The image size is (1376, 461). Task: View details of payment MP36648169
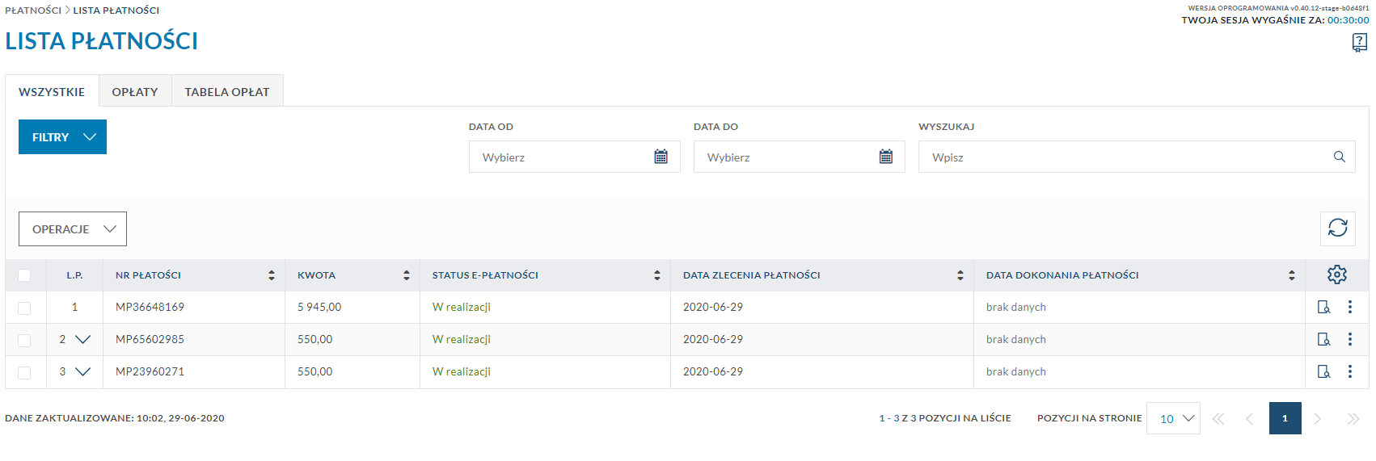tap(1323, 308)
